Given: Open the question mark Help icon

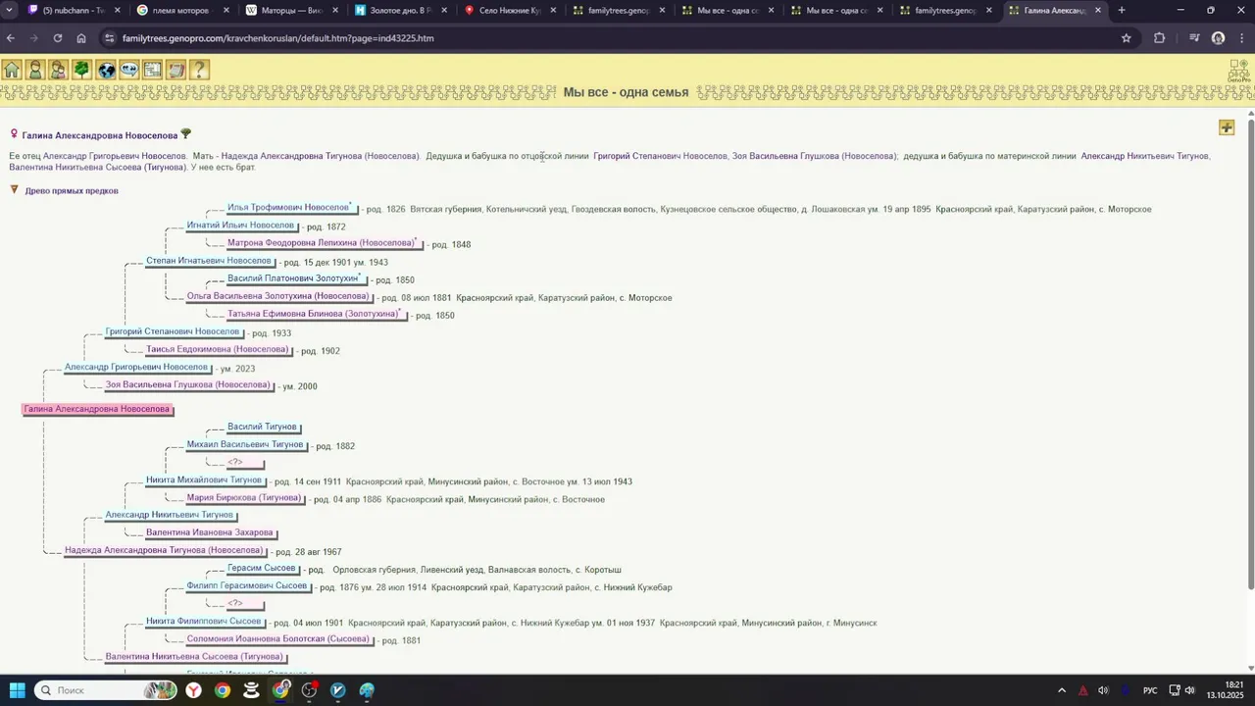Looking at the screenshot, I should (200, 70).
